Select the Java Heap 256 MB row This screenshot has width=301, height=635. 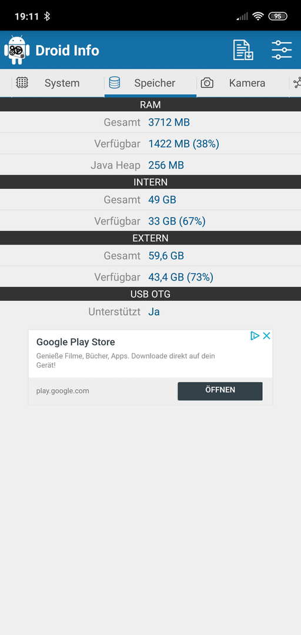150,165
